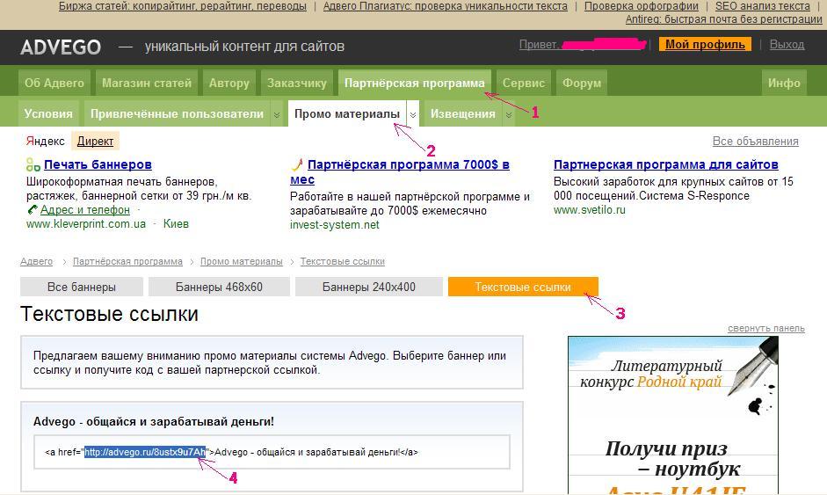Screen dimensions: 827x495
Task: Expand dropdown arrow next to Извещения
Action: click(x=509, y=114)
